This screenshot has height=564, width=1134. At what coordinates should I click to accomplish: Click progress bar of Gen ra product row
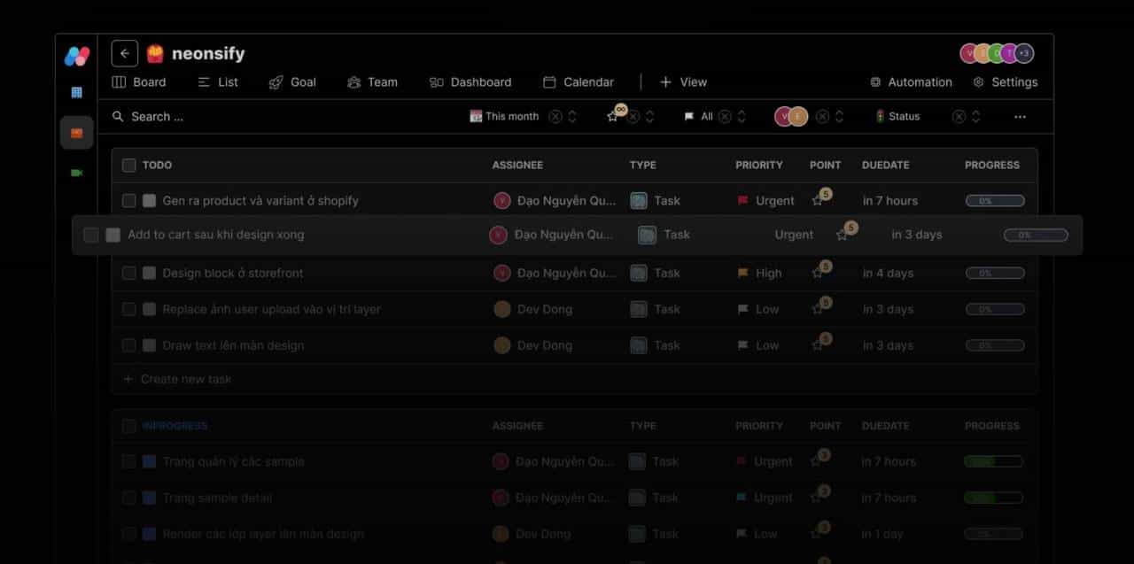click(x=995, y=201)
